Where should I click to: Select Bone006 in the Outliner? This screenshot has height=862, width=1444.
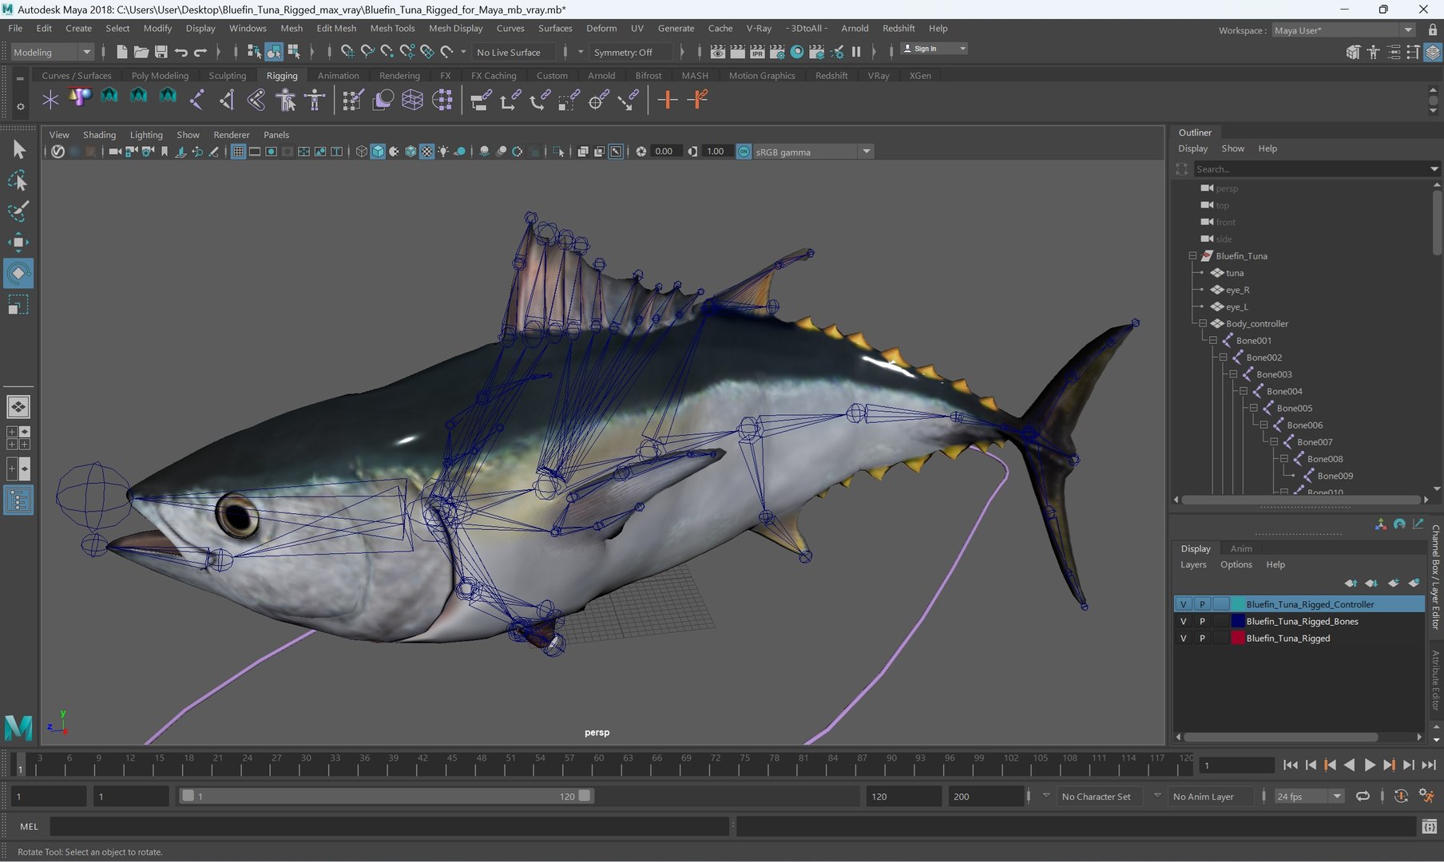1304,425
